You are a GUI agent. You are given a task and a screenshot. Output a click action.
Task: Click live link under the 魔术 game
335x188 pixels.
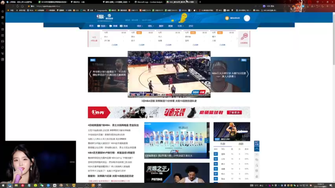[222, 45]
